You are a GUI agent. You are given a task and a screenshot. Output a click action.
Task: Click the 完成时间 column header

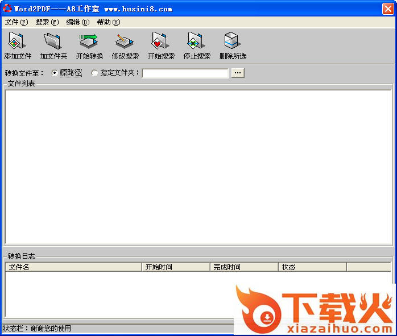pyautogui.click(x=245, y=267)
